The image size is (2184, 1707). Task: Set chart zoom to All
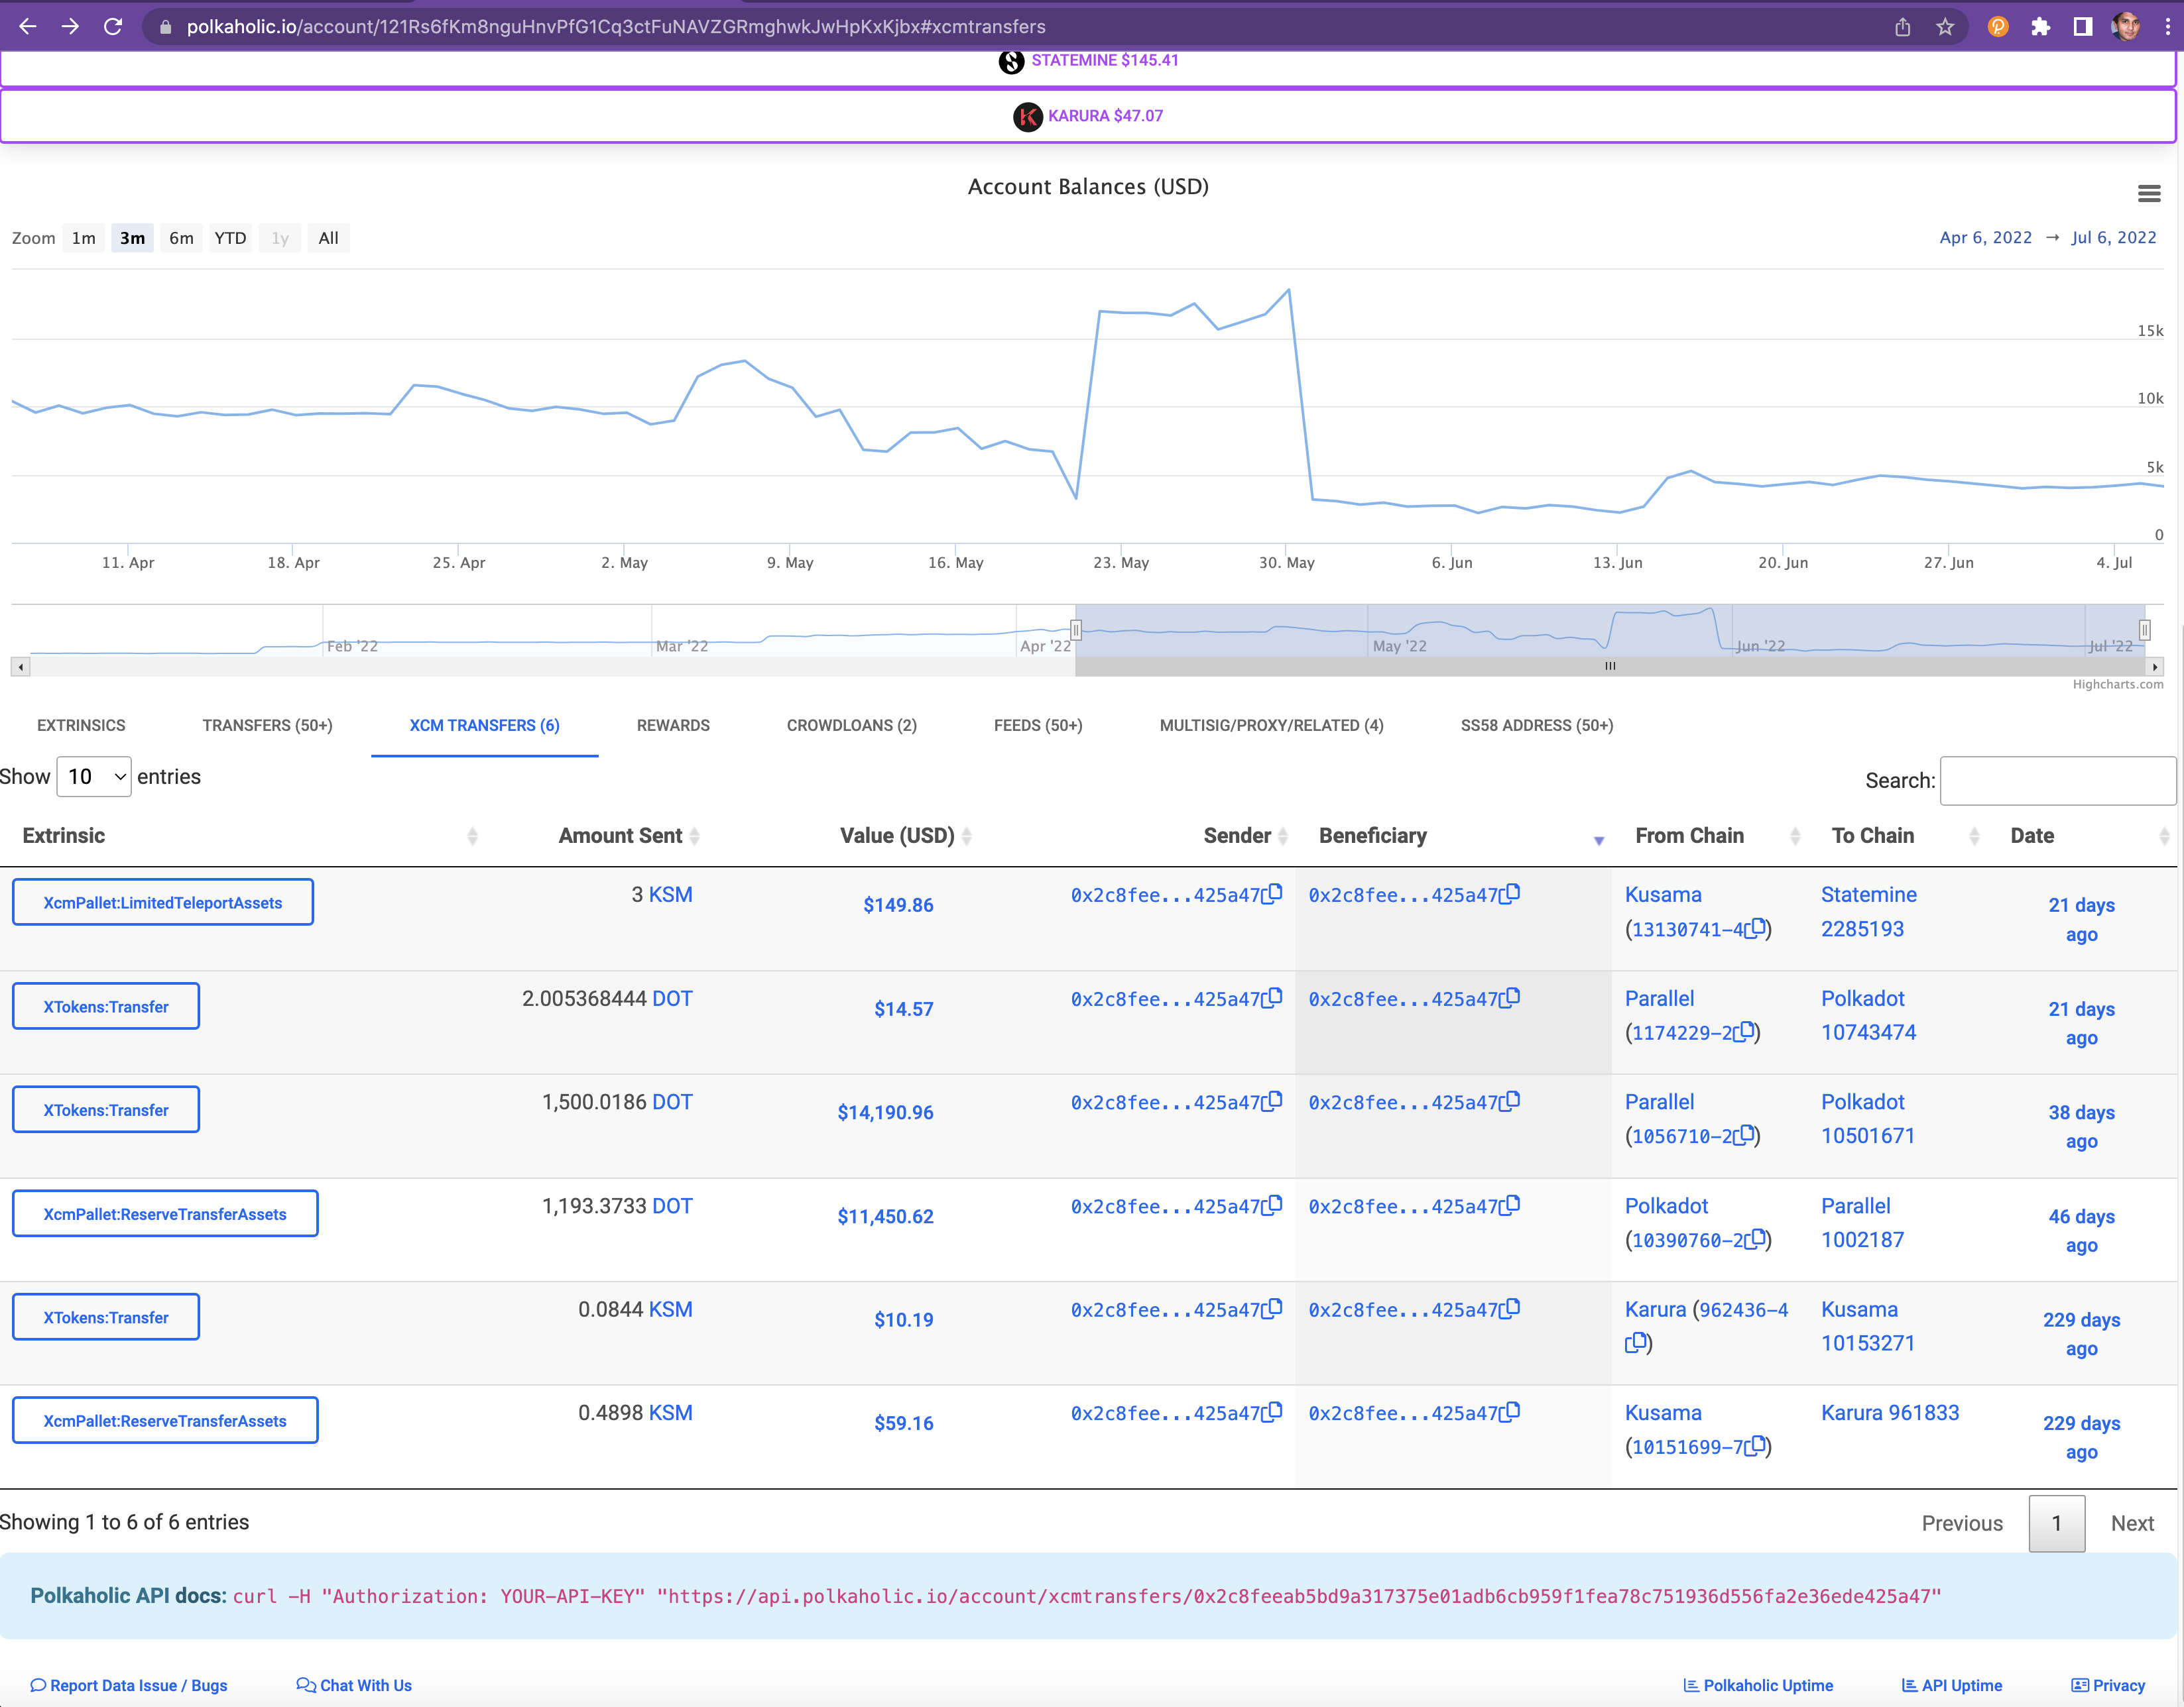click(328, 239)
